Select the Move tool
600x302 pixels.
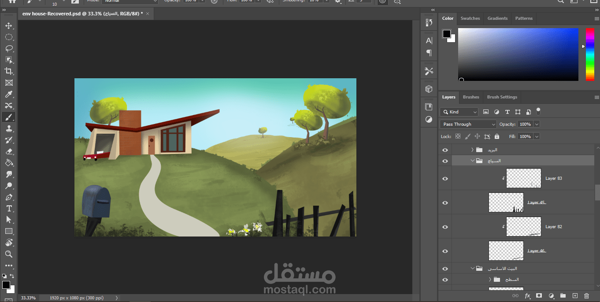[9, 26]
